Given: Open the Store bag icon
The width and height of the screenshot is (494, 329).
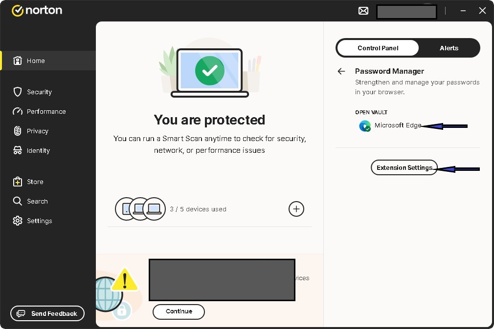Looking at the screenshot, I should pos(18,182).
